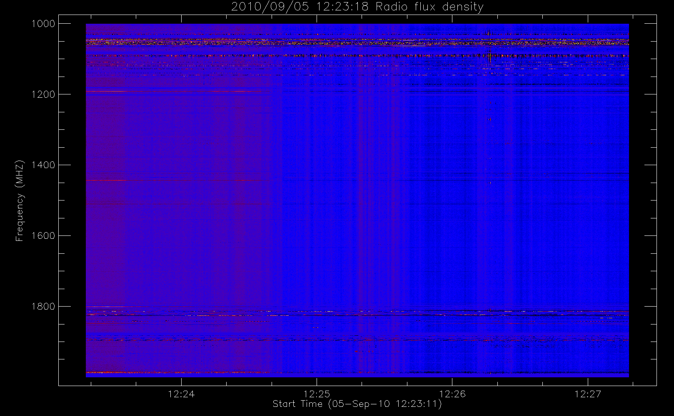
Task: Click the 12:26 time axis label
Action: (452, 394)
